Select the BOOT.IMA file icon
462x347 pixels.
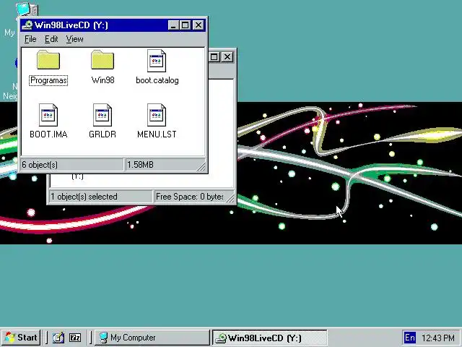click(48, 115)
